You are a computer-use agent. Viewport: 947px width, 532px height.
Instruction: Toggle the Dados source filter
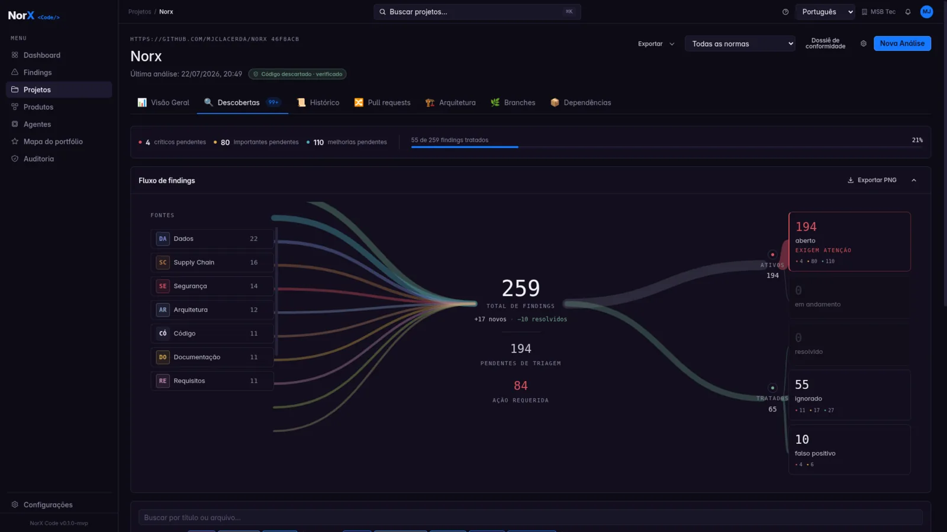click(x=212, y=238)
